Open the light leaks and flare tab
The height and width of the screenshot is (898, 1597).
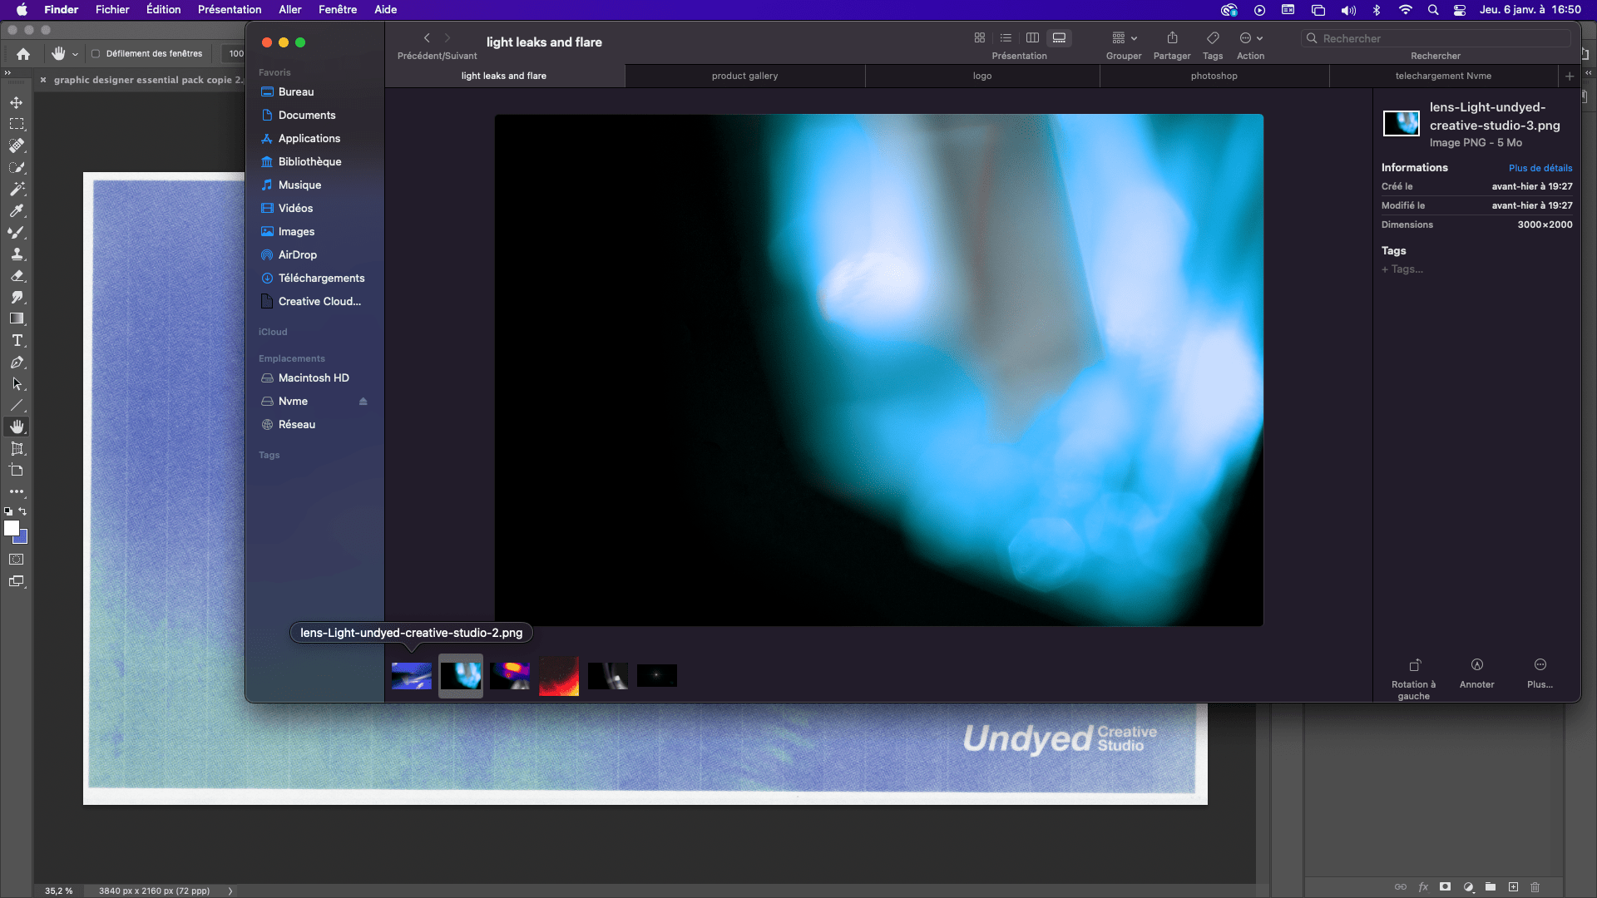[505, 75]
